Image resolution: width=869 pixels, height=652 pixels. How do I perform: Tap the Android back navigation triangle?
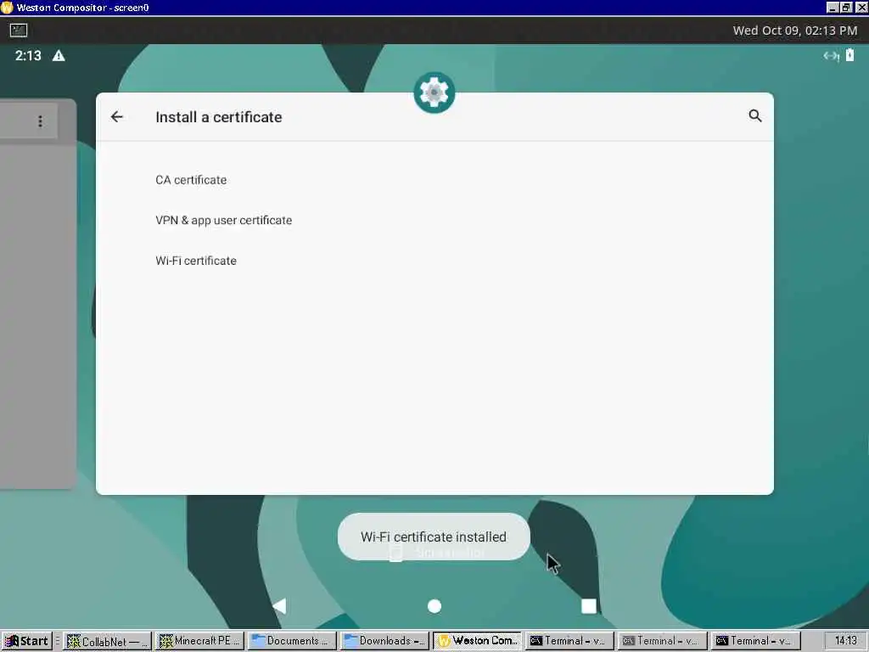(x=280, y=606)
